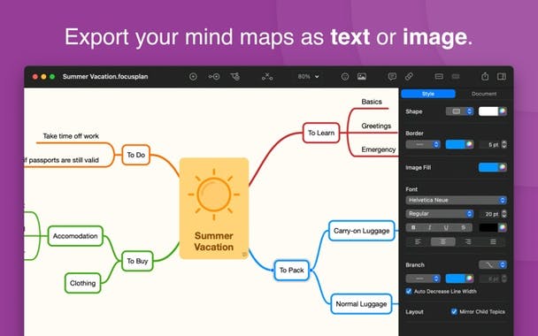This screenshot has width=538, height=336.
Task: Open the Shape type dropdown
Action: click(x=459, y=111)
